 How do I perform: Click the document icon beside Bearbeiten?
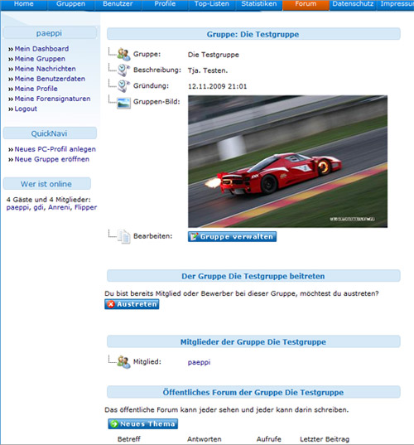tap(124, 236)
